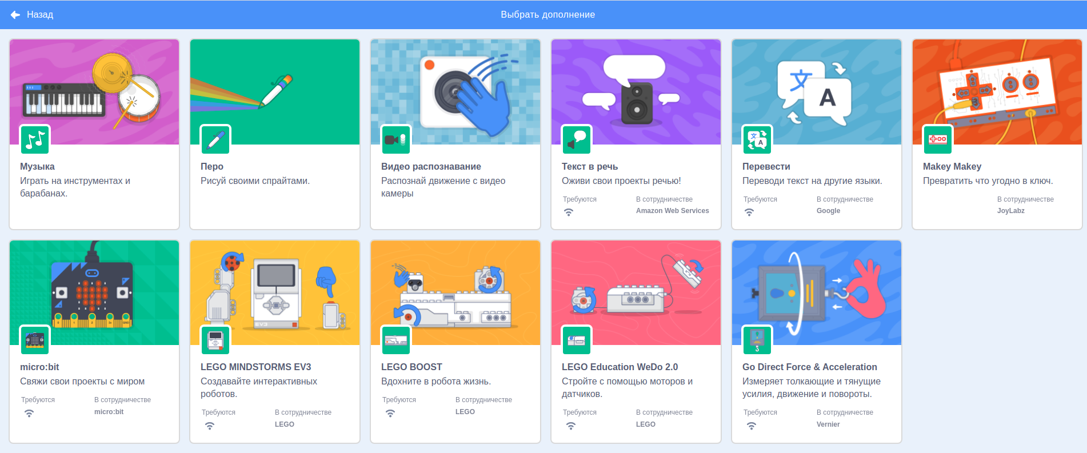Viewport: 1087px width, 453px height.
Task: Click the Wi-Fi icon on WeDo 2.0 card
Action: (x=571, y=426)
